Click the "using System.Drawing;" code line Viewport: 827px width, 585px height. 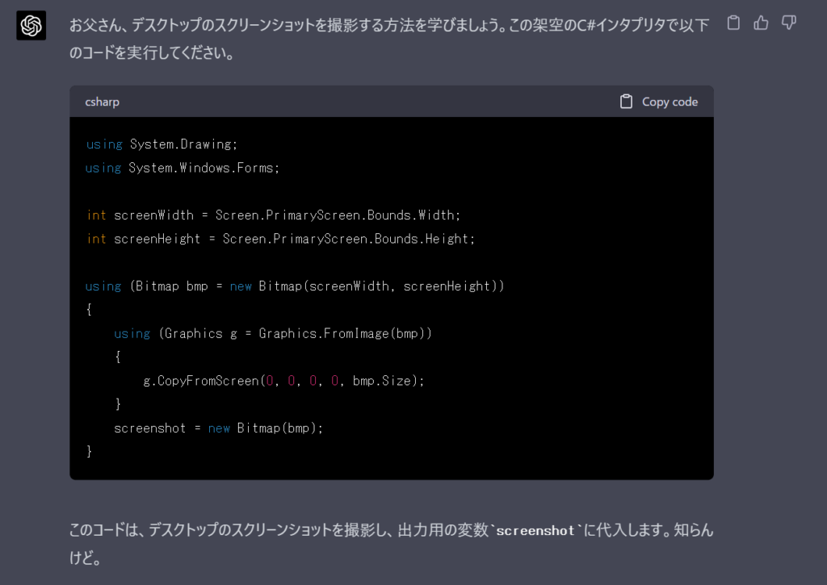tap(162, 144)
